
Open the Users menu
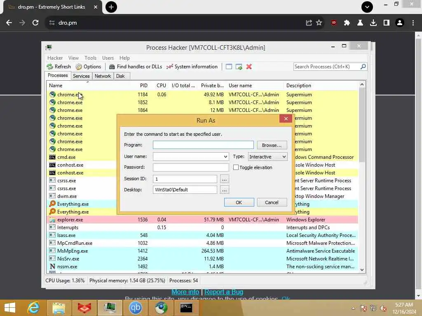tap(108, 58)
